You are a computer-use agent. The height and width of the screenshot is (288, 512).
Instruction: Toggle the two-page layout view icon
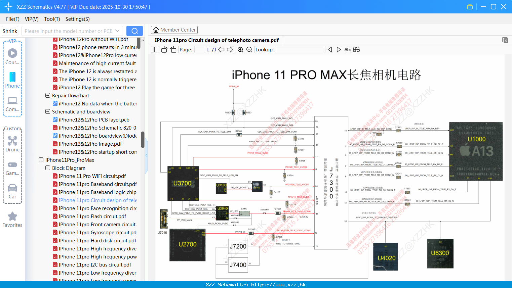(x=154, y=50)
